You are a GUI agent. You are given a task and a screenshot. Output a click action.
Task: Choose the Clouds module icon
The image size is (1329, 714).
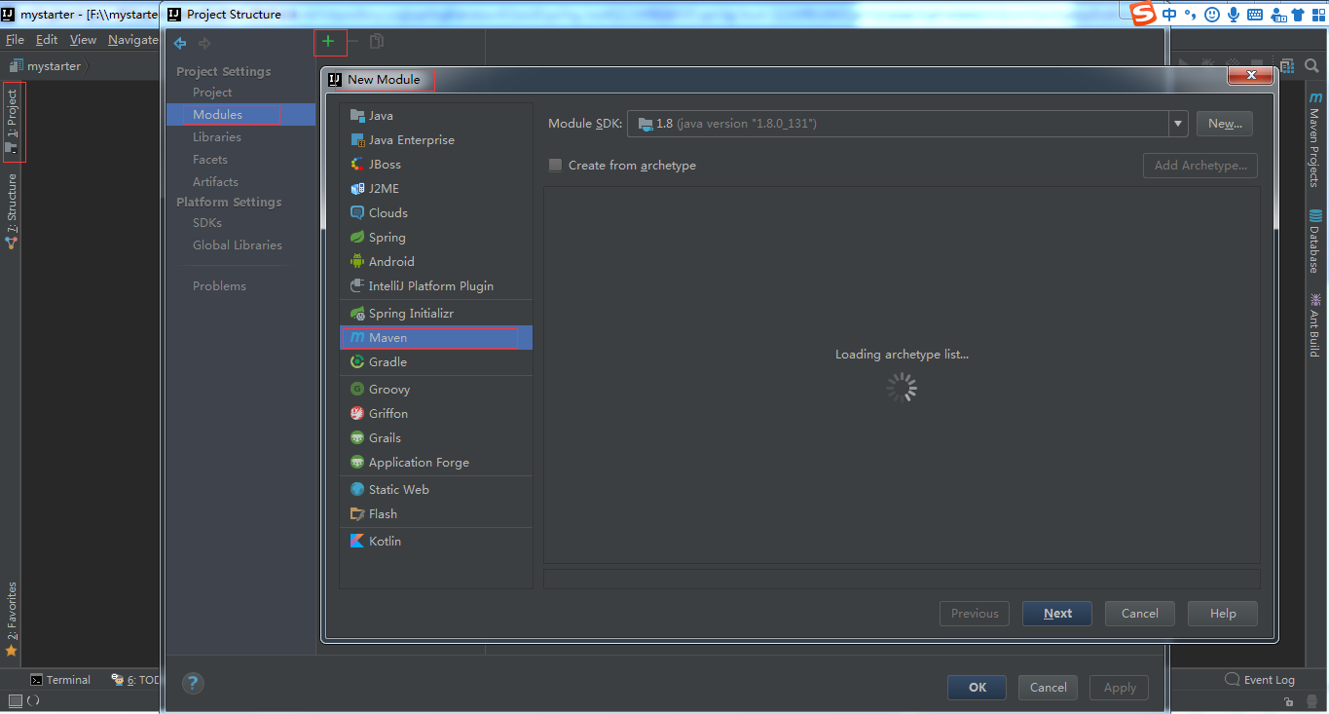[x=357, y=213]
